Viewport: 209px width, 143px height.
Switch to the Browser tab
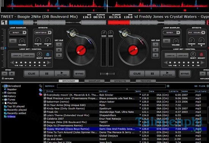pos(69,81)
